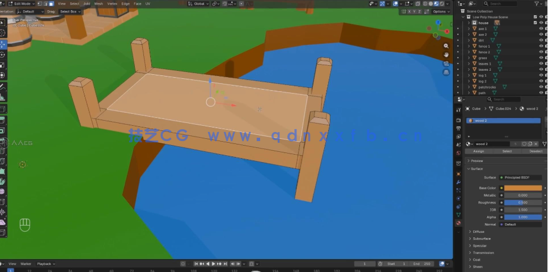Activate edge select mode icon
548x272 pixels.
[x=45, y=3]
